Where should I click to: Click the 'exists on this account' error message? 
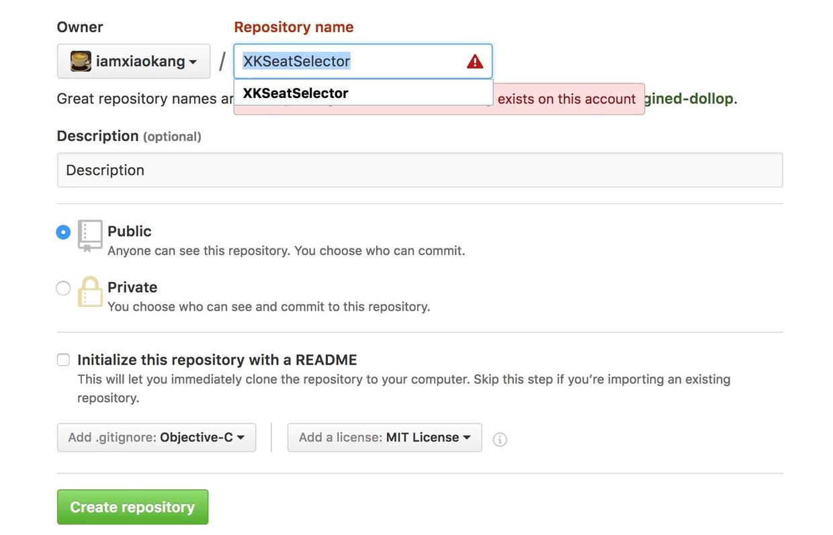(x=566, y=99)
